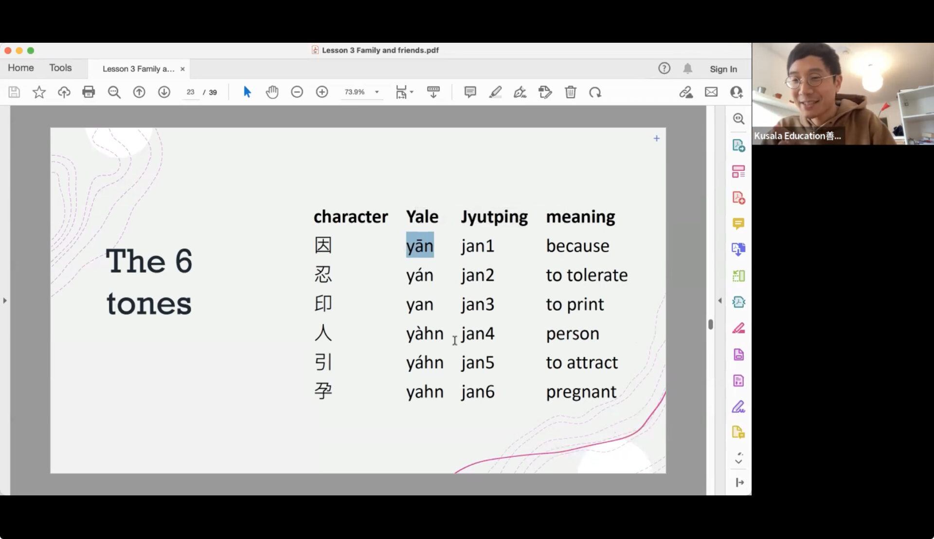Click the Yale text 'yáhn'
934x539 pixels.
[425, 363]
